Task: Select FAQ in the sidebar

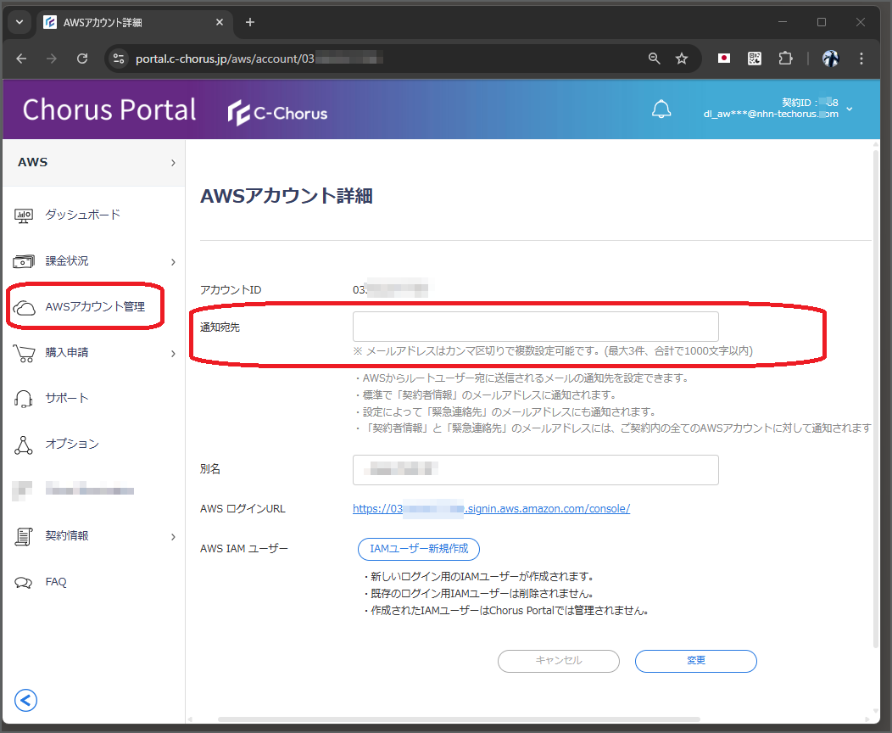Action: click(56, 582)
